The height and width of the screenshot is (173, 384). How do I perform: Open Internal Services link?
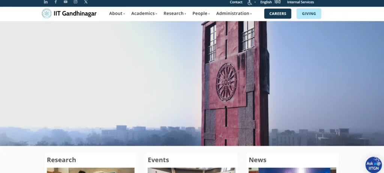pyautogui.click(x=300, y=2)
